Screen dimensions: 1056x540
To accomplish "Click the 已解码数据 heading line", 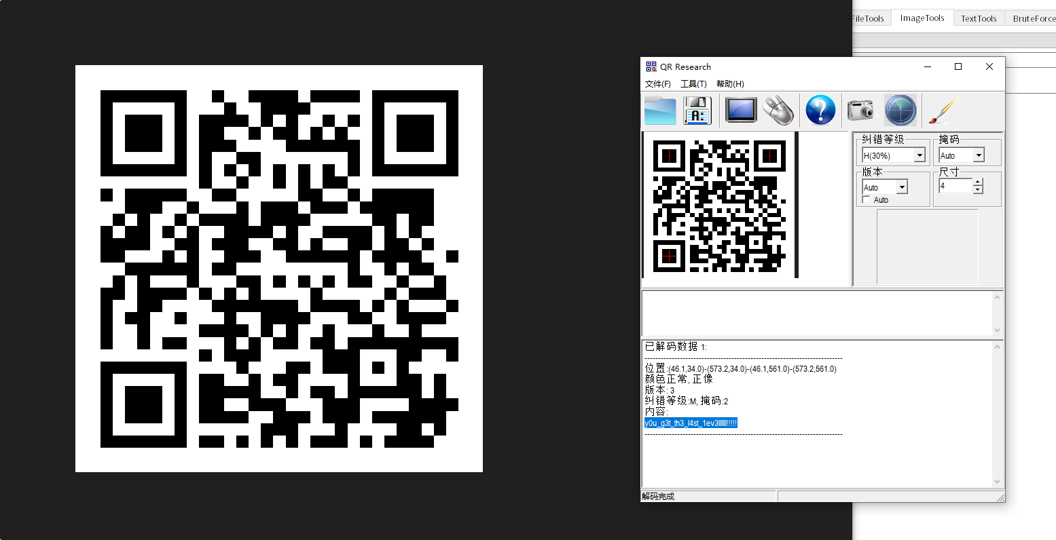I will click(676, 347).
